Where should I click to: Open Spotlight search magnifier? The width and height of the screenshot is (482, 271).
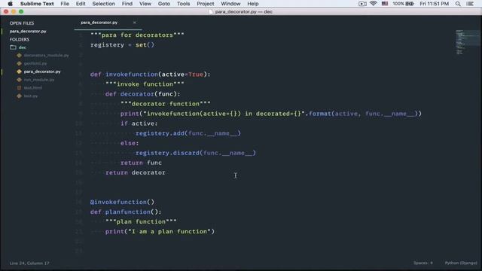[x=458, y=4]
